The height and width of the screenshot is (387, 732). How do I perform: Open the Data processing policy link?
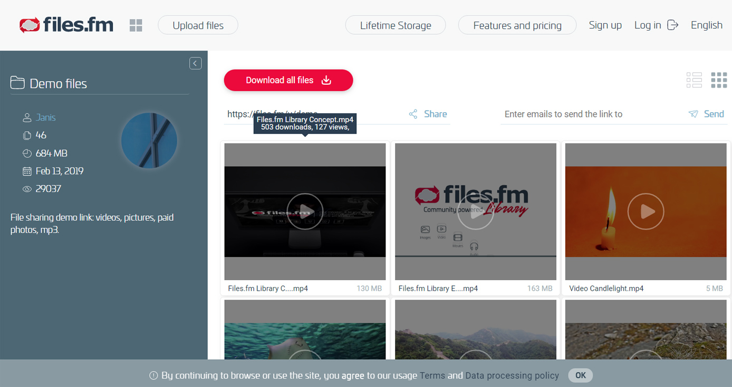coord(512,375)
